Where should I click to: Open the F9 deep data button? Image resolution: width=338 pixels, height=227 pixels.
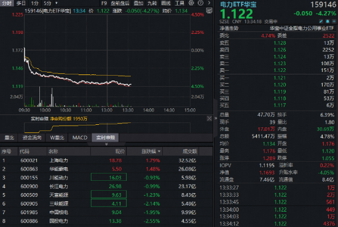104,3
